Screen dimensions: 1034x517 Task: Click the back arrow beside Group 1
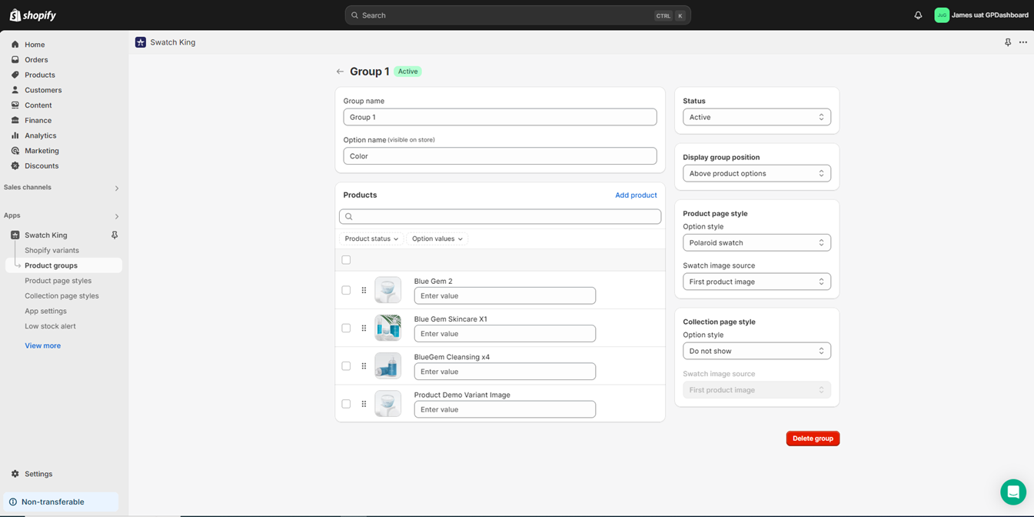point(340,72)
